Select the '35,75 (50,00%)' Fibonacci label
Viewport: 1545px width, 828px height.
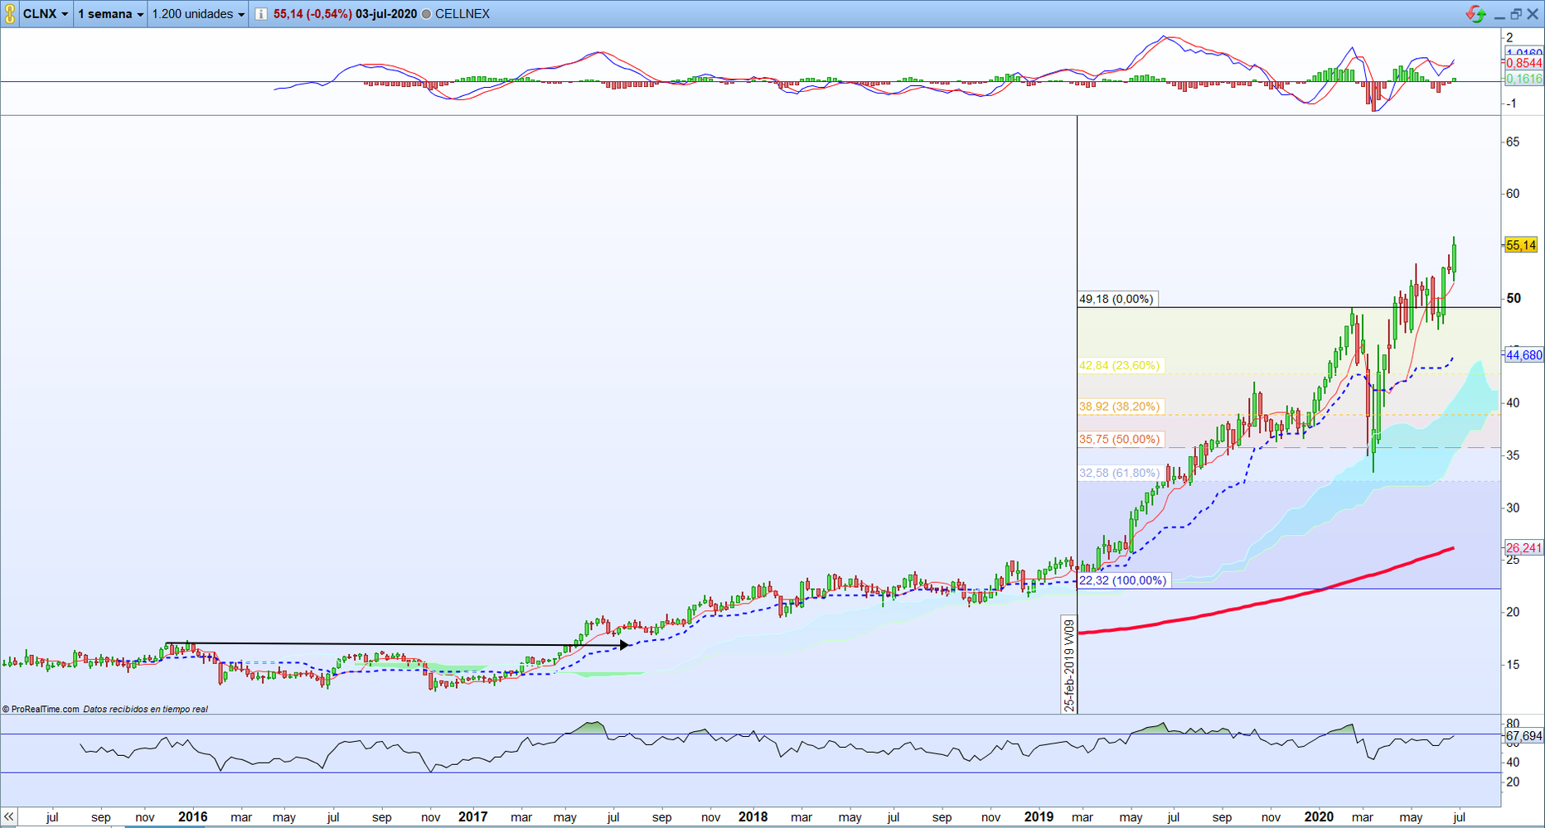coord(1120,440)
